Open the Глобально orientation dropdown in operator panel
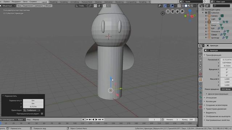 point(32,110)
